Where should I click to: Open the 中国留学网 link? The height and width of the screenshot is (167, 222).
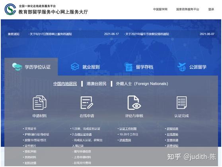click(x=160, y=9)
